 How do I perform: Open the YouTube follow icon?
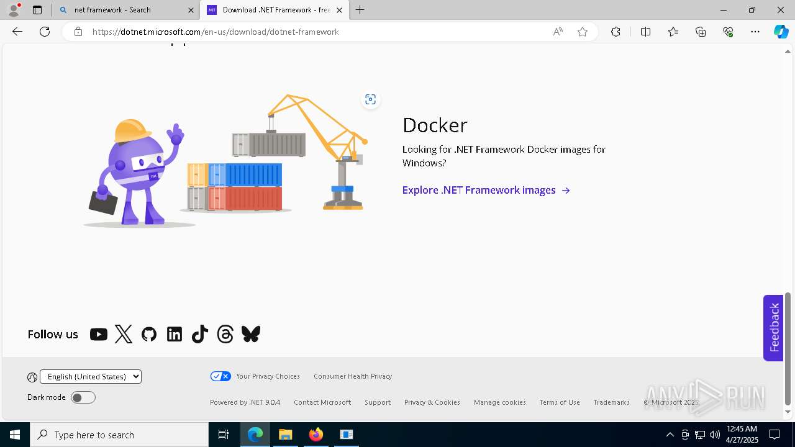pos(98,335)
